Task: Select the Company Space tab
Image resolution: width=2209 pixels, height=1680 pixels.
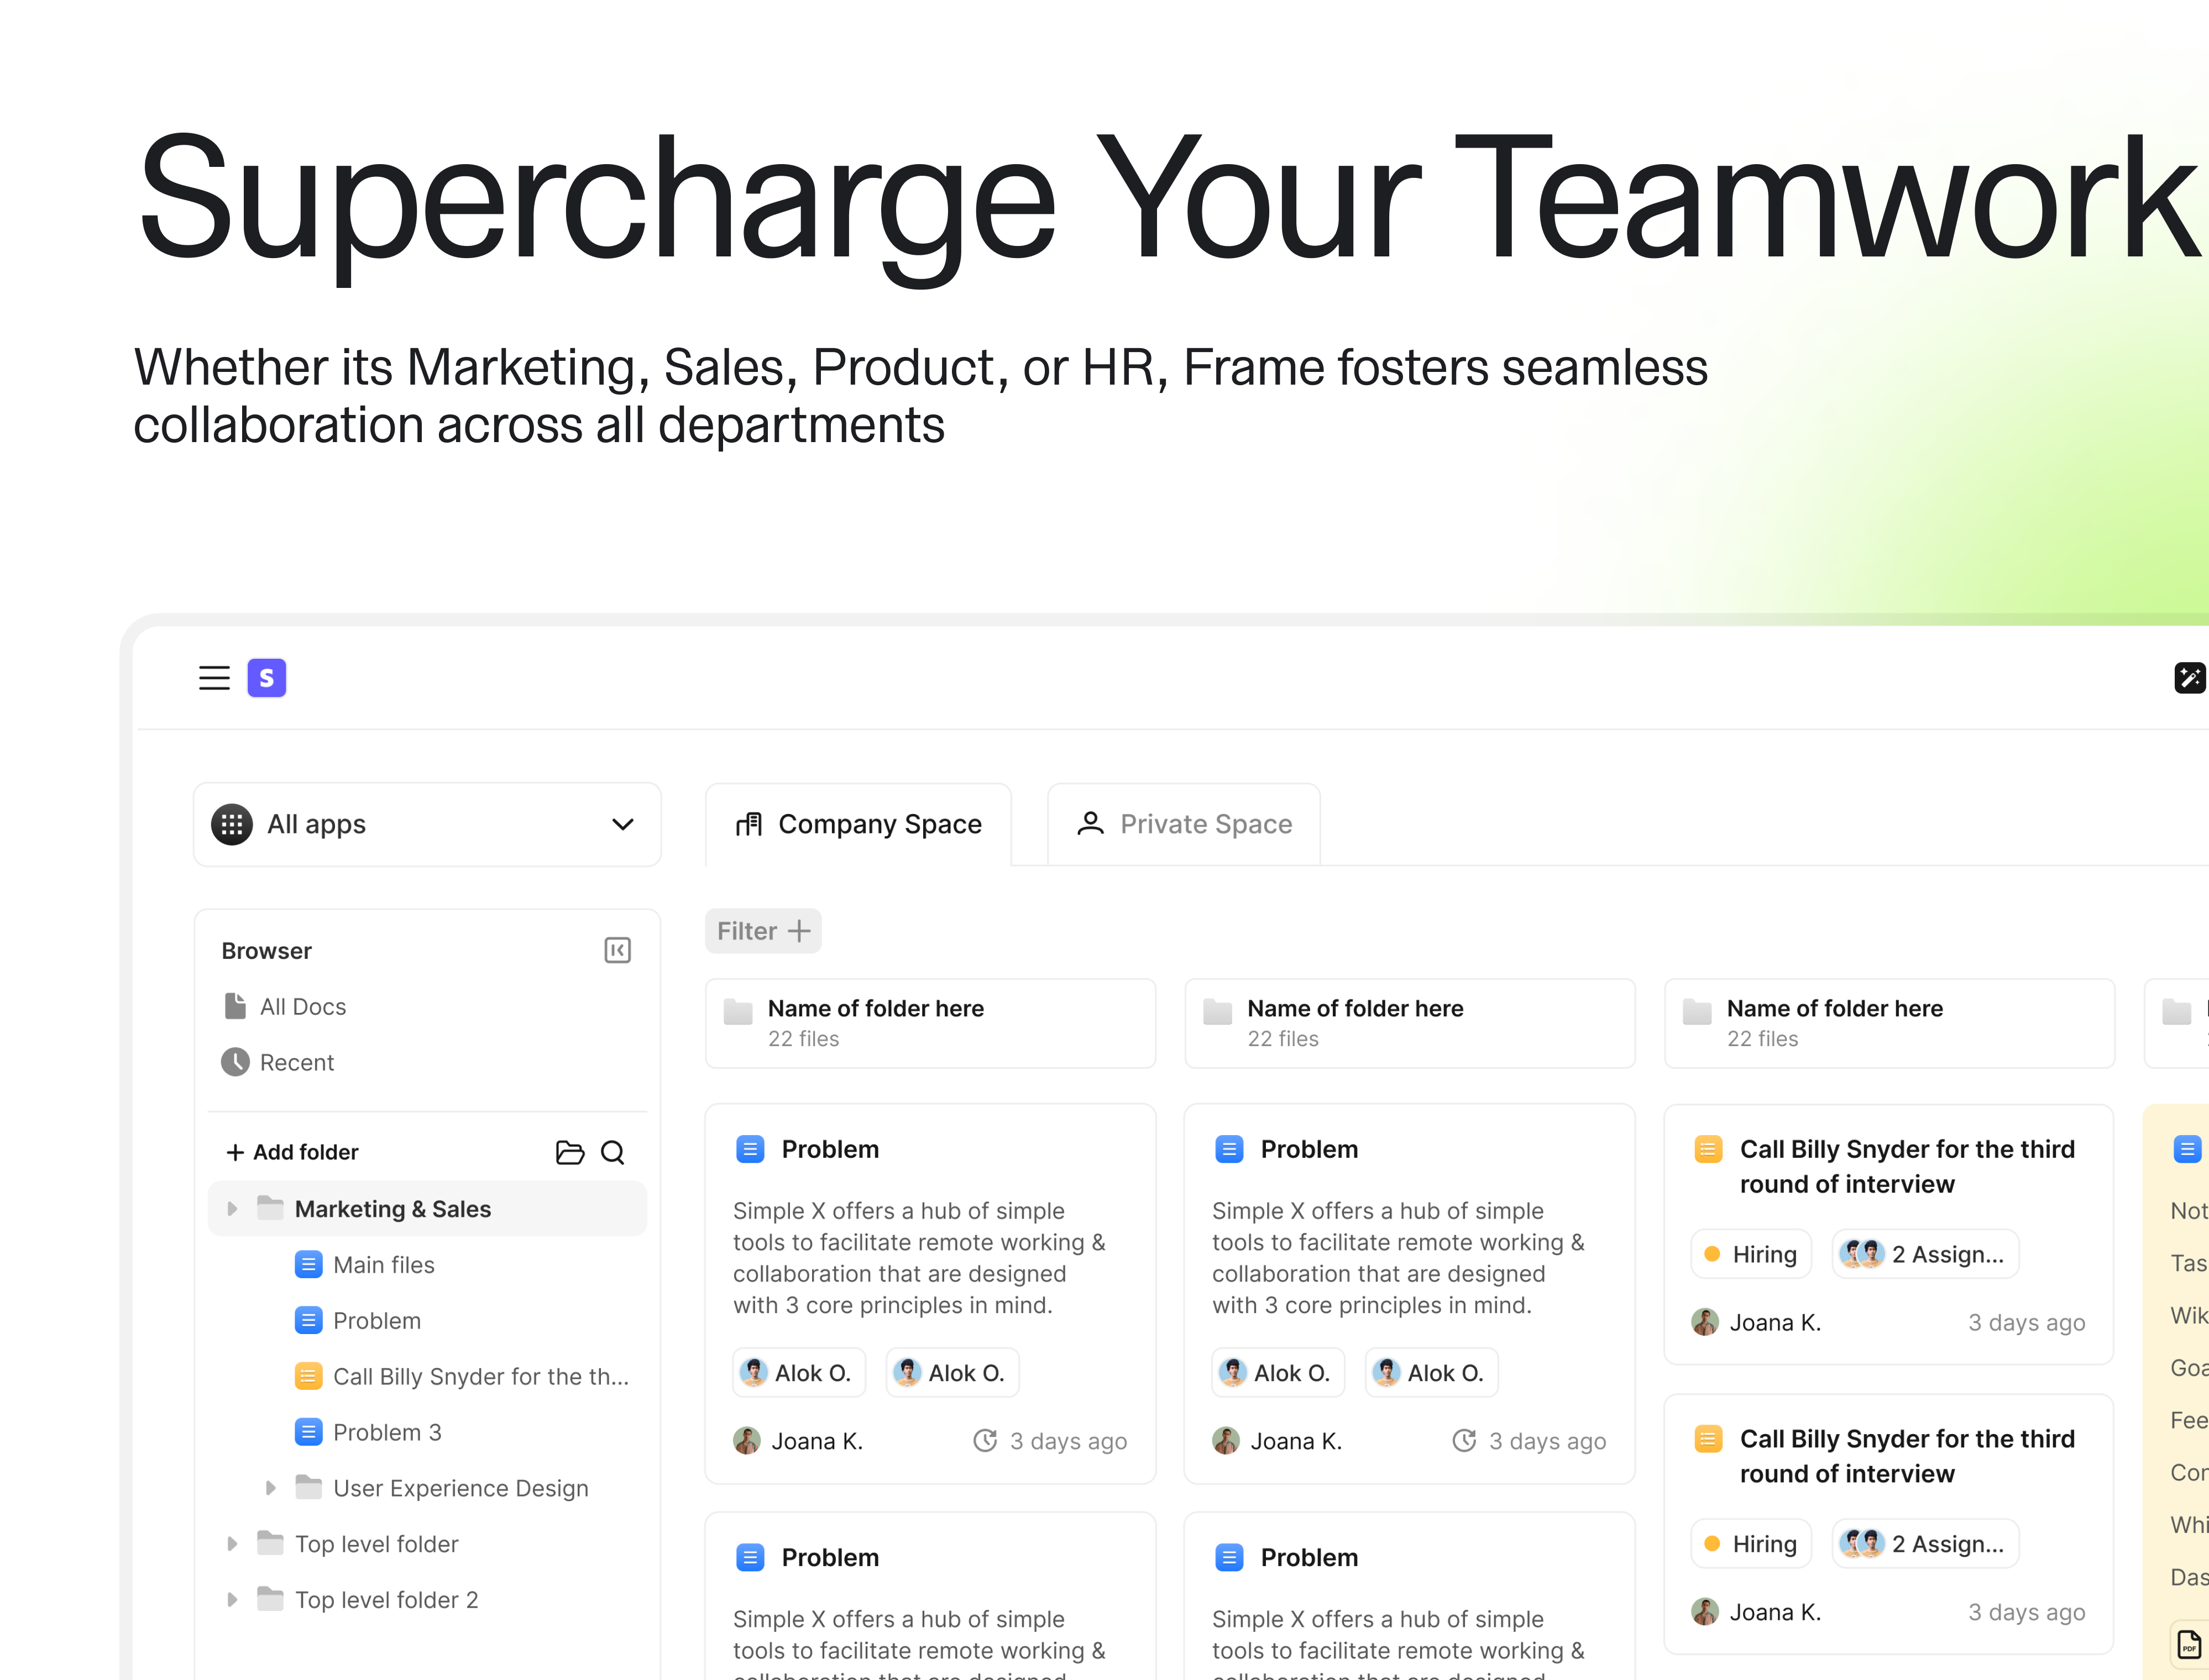Action: 859,823
